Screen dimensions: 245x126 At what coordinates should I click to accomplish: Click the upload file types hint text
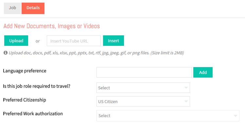(x=96, y=53)
